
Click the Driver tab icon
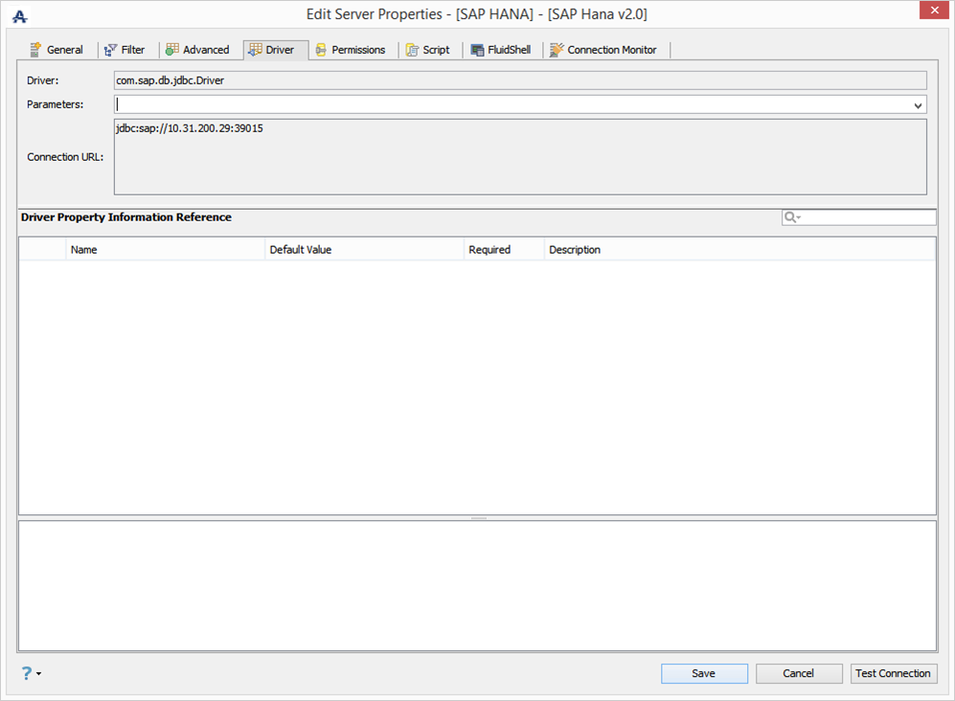pos(255,50)
